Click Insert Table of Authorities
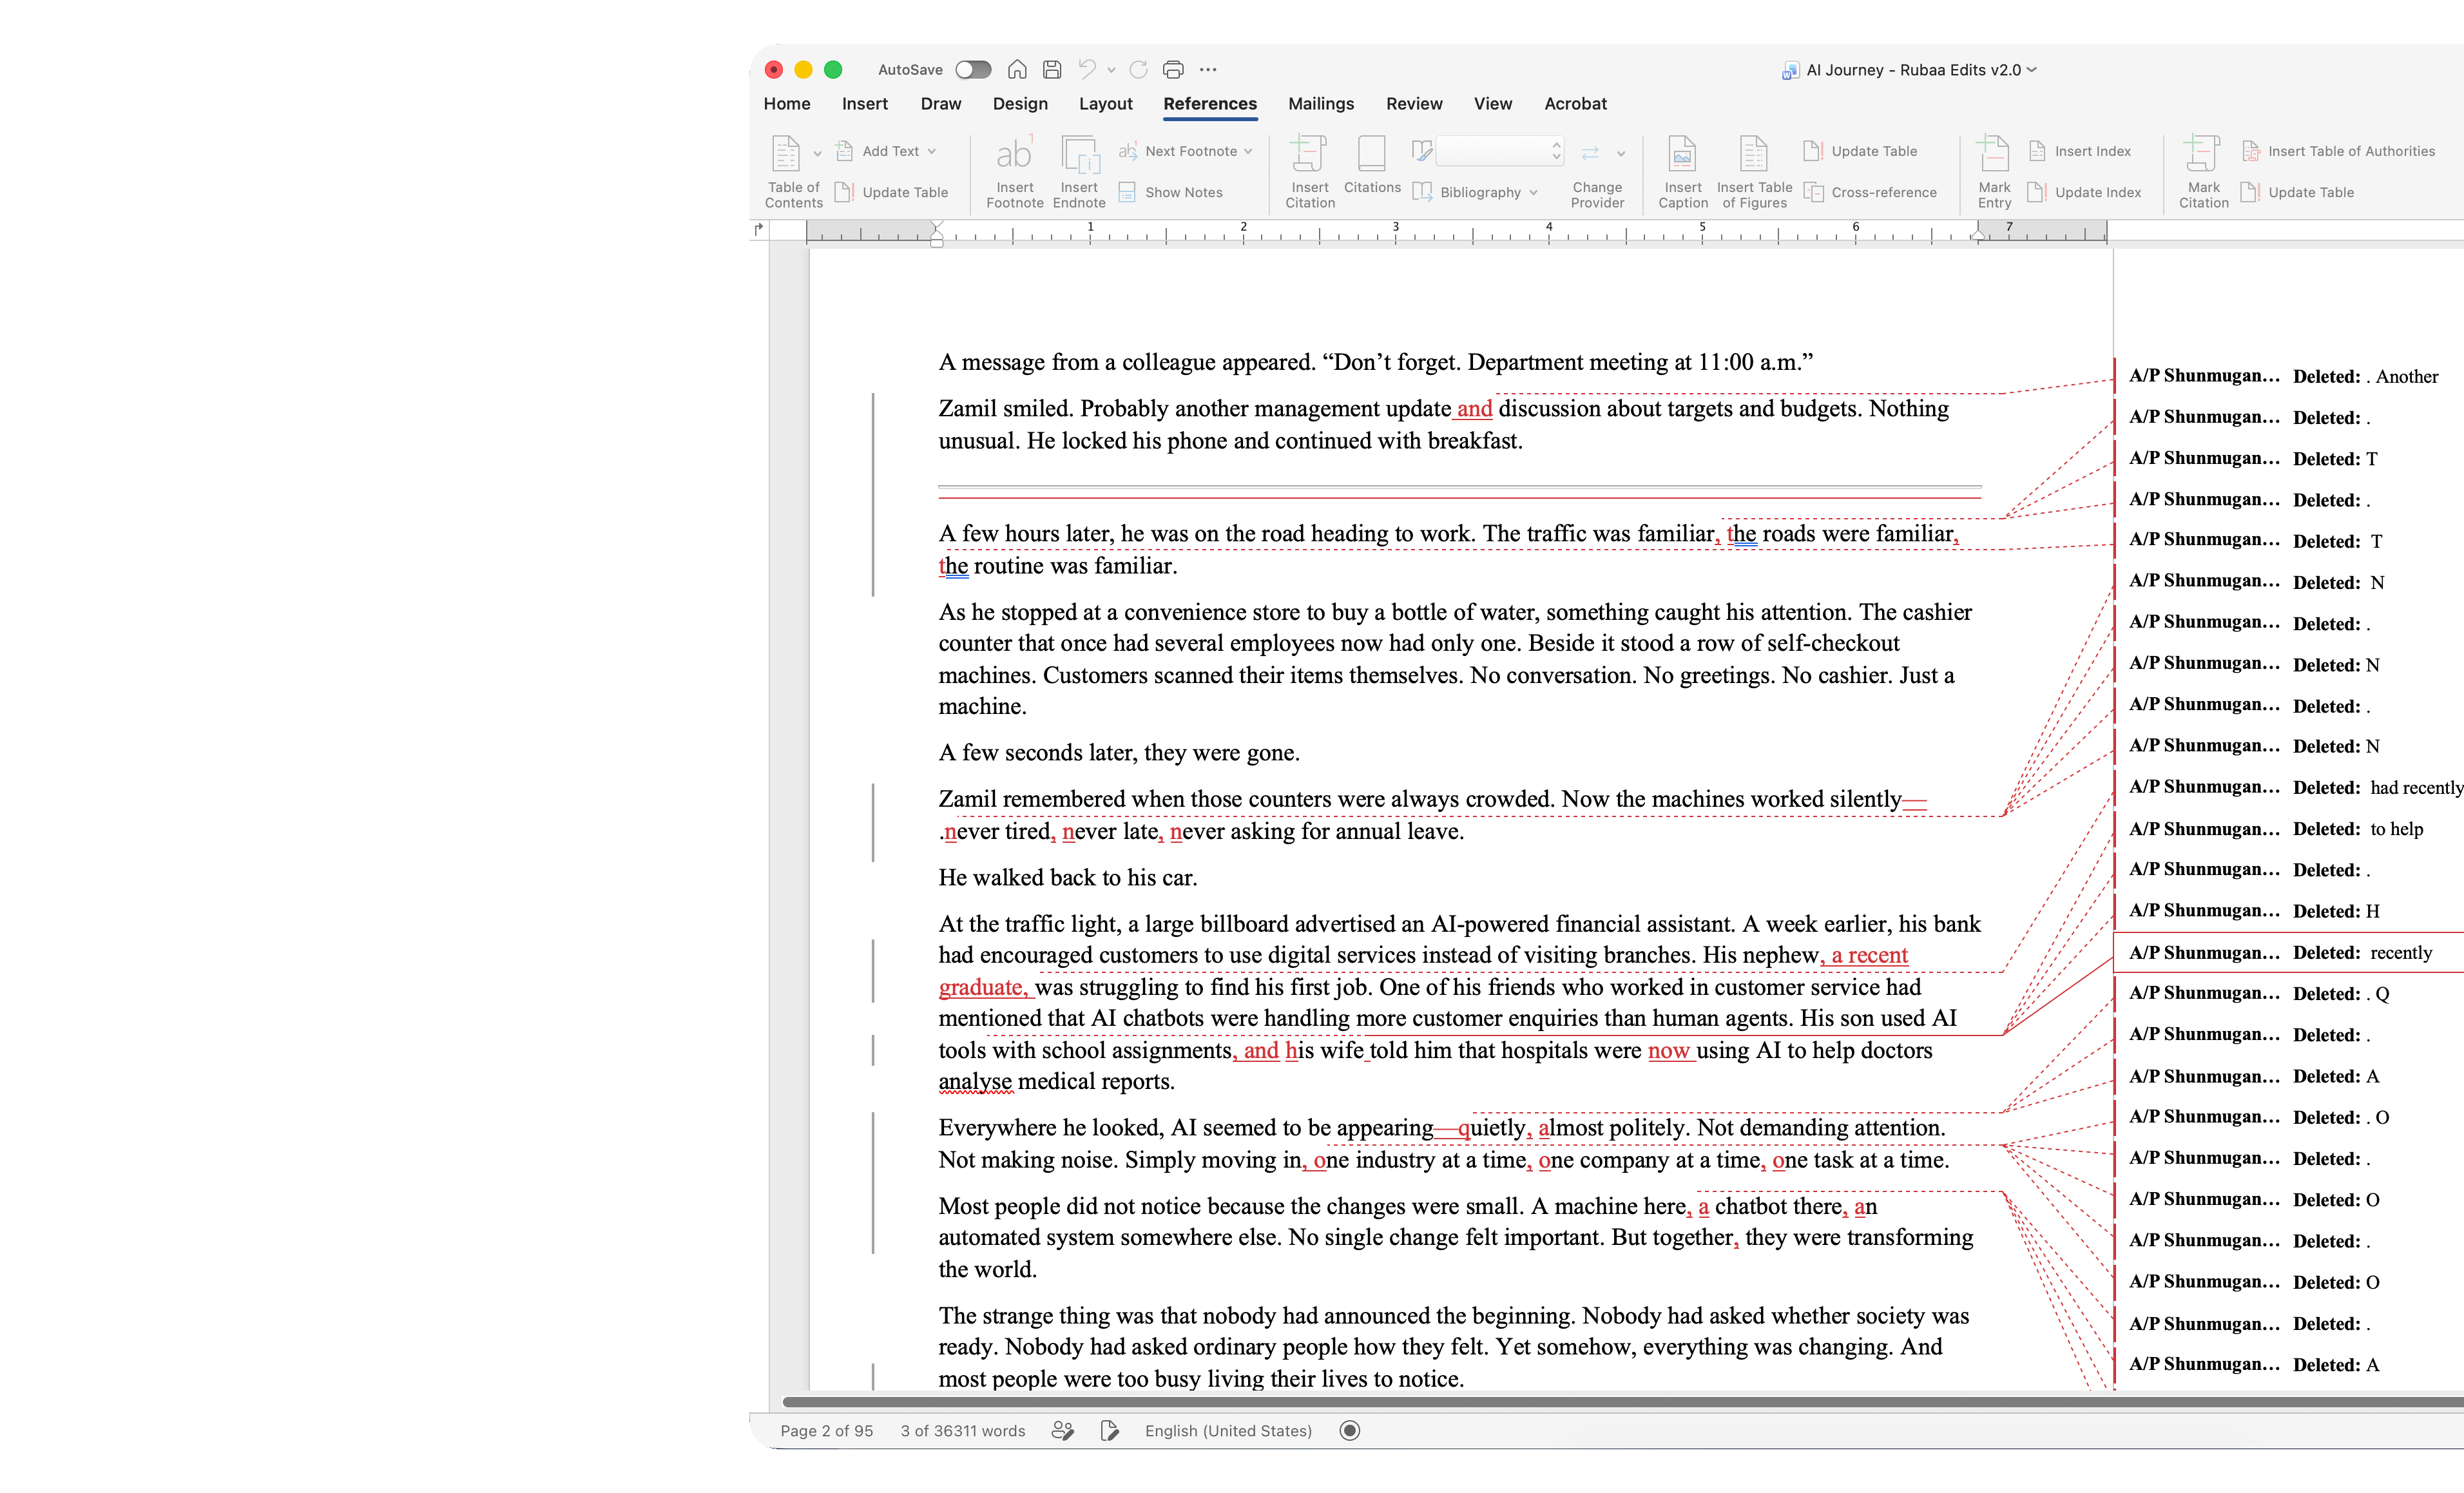 2338,151
